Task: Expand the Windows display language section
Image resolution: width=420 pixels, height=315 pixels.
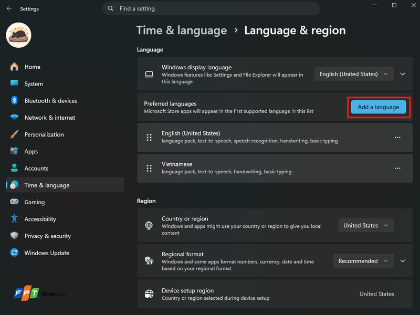Action: coord(403,74)
